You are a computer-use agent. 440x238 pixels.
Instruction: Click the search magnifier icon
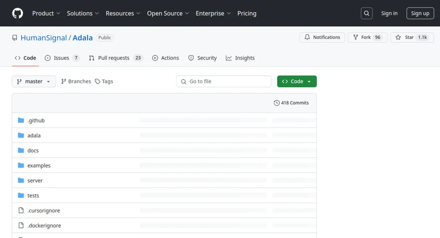pyautogui.click(x=366, y=14)
